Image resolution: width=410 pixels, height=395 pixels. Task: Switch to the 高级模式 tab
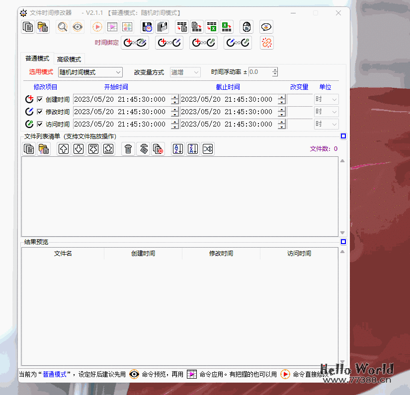tap(70, 59)
